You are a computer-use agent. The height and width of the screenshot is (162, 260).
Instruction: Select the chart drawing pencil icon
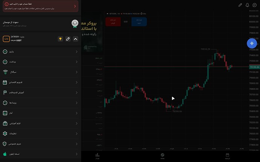tap(240, 5)
